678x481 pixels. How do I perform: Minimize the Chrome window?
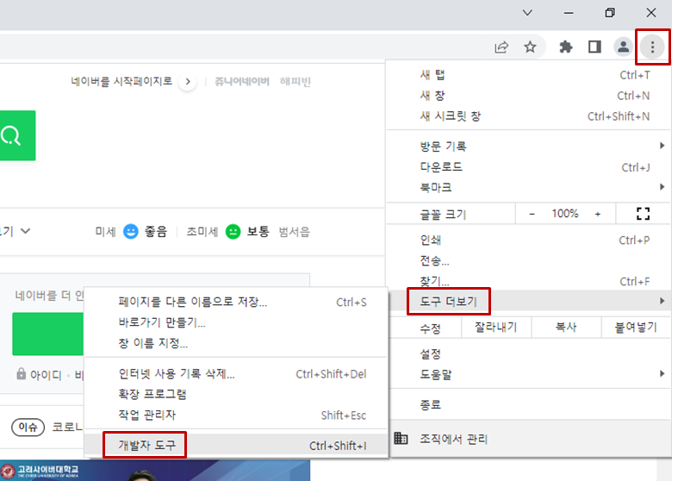(569, 13)
